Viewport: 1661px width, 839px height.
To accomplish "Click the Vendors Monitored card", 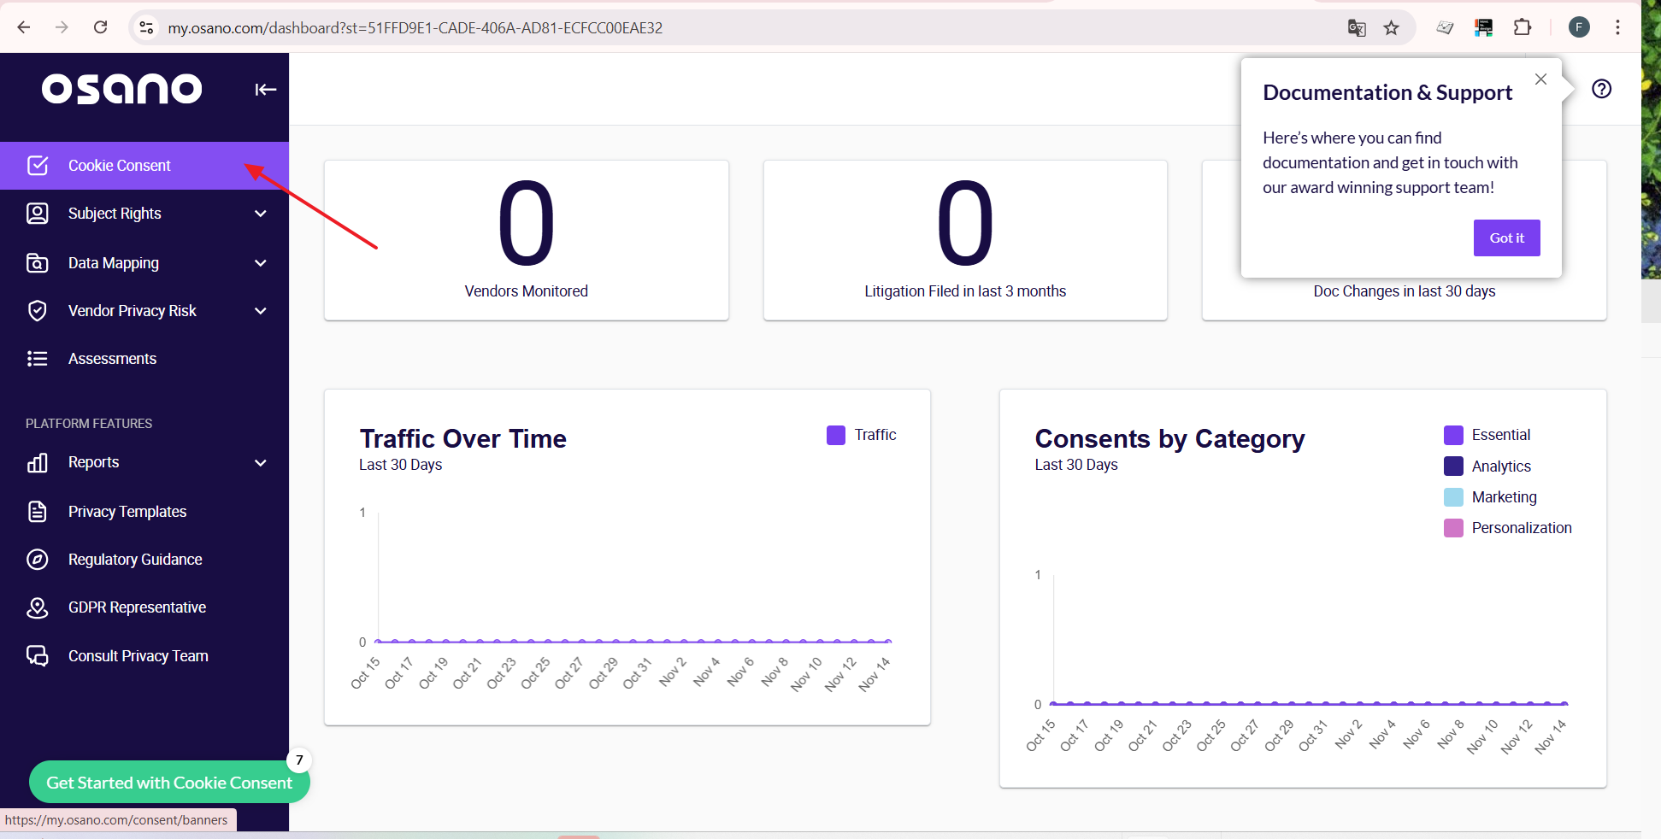I will (x=527, y=240).
